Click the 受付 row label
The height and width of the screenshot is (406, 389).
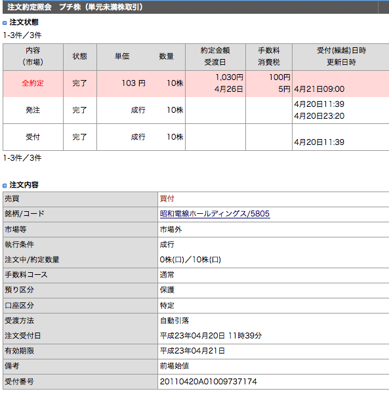coord(33,136)
